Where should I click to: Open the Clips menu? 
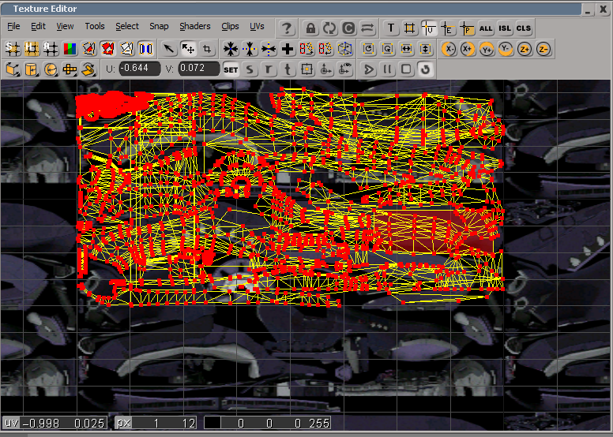coord(230,26)
